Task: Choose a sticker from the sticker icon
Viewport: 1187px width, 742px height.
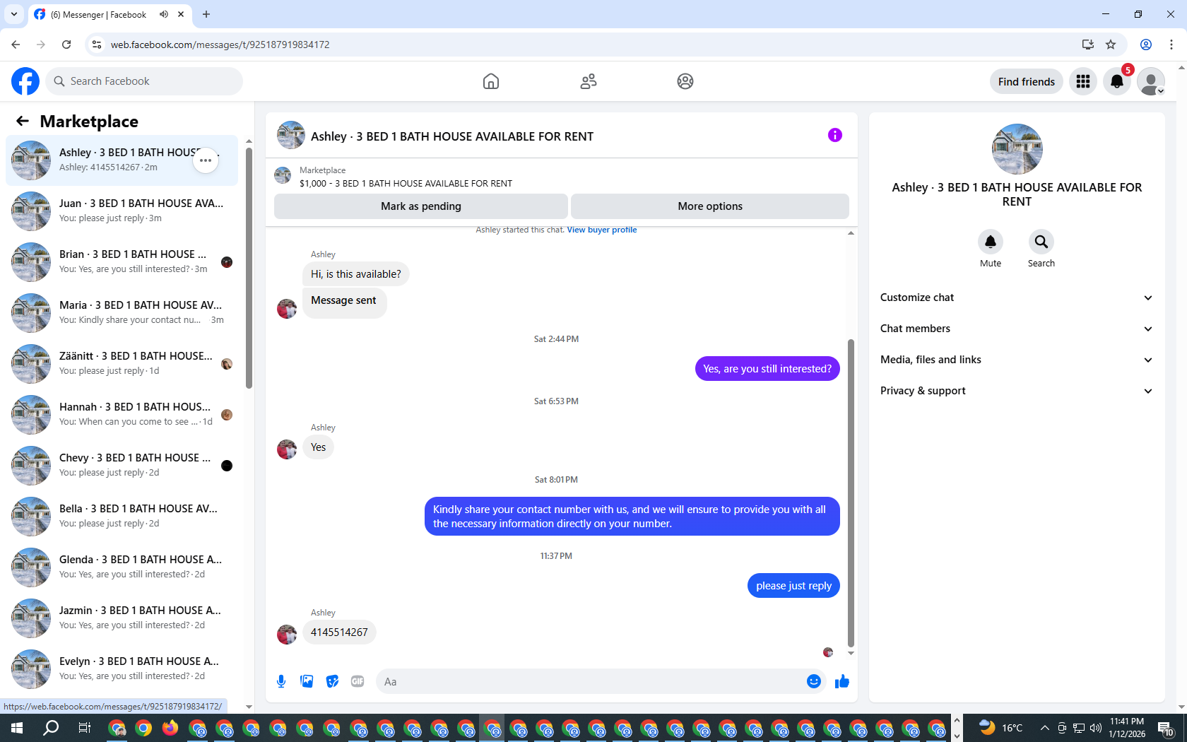Action: [332, 681]
